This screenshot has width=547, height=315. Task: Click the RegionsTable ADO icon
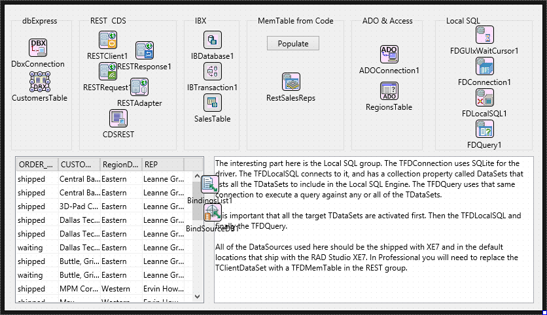(389, 91)
